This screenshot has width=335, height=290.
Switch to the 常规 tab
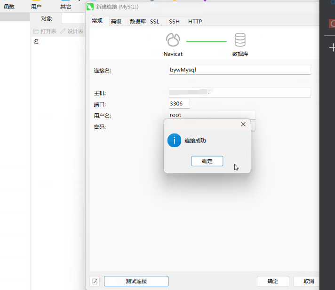point(99,21)
